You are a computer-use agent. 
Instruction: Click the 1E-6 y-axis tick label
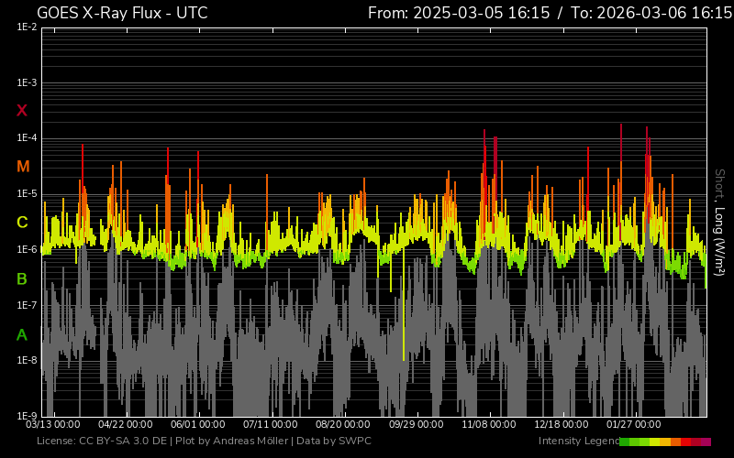coord(27,249)
